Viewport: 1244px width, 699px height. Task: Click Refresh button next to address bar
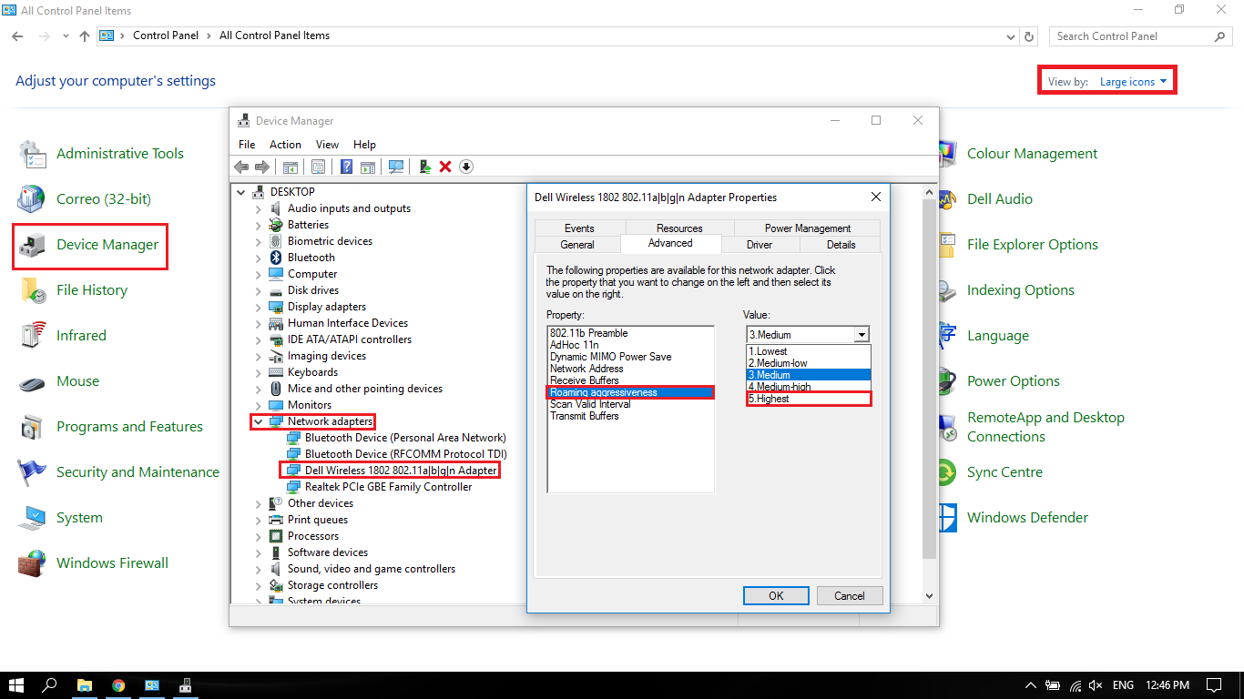[x=1030, y=36]
